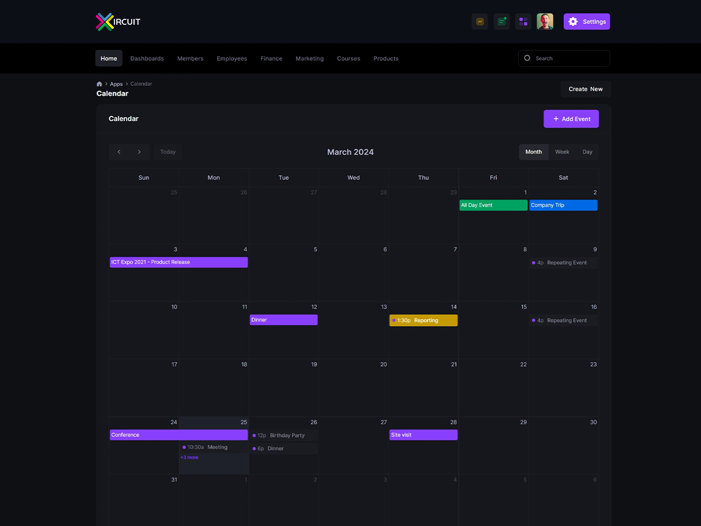Open the 10:30a Meeting event
This screenshot has width=701, height=526.
click(214, 447)
